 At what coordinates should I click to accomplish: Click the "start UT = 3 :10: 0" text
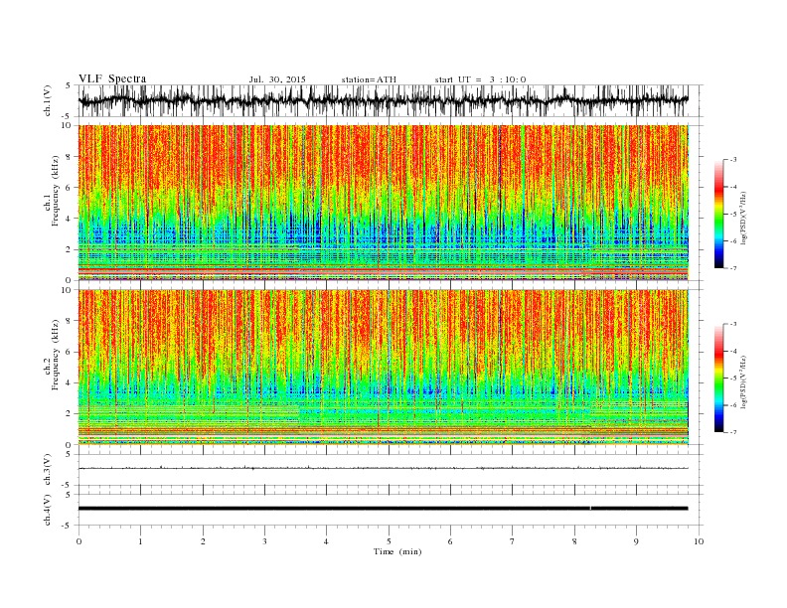(x=480, y=79)
